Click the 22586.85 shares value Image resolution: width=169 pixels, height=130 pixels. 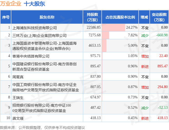tap(93, 28)
